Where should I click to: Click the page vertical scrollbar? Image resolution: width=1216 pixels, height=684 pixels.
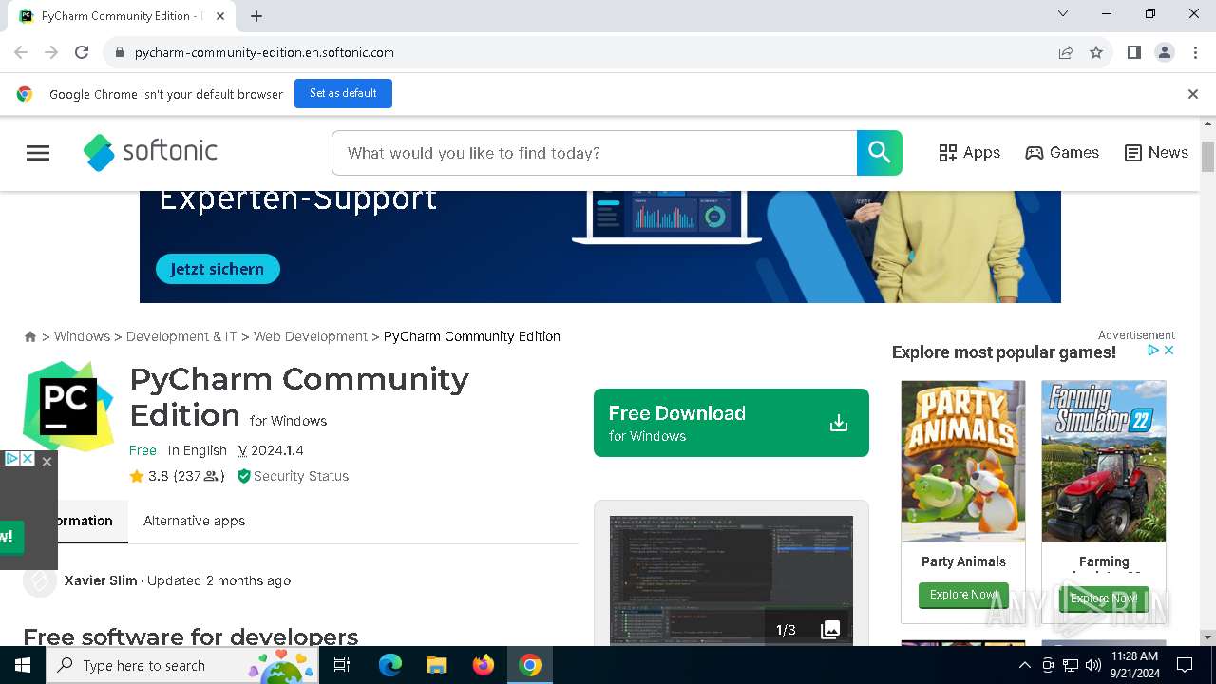[x=1208, y=157]
